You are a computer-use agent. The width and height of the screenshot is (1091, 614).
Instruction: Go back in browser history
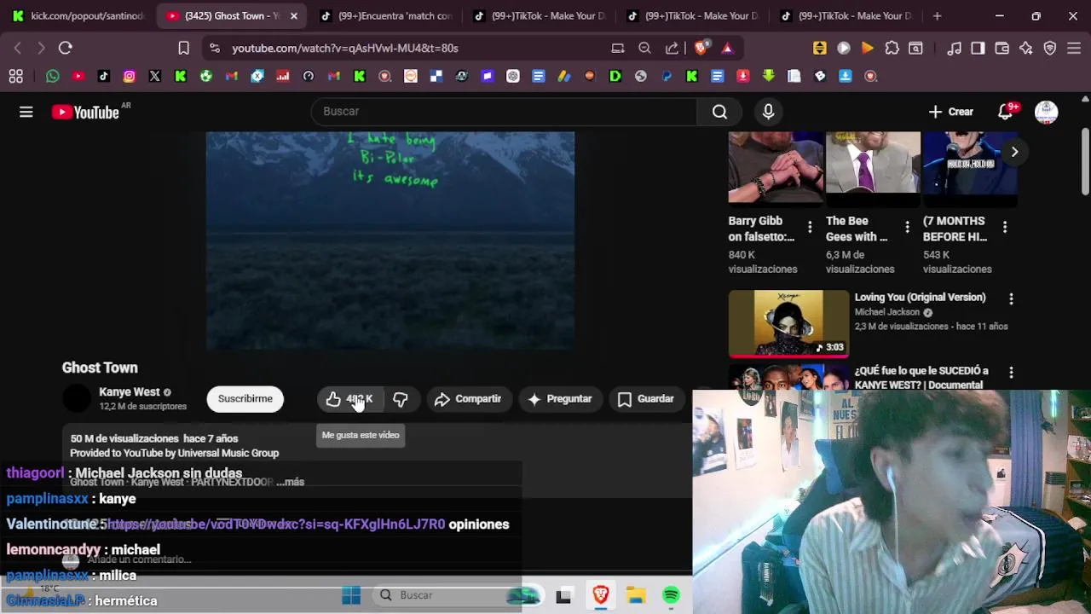click(18, 49)
